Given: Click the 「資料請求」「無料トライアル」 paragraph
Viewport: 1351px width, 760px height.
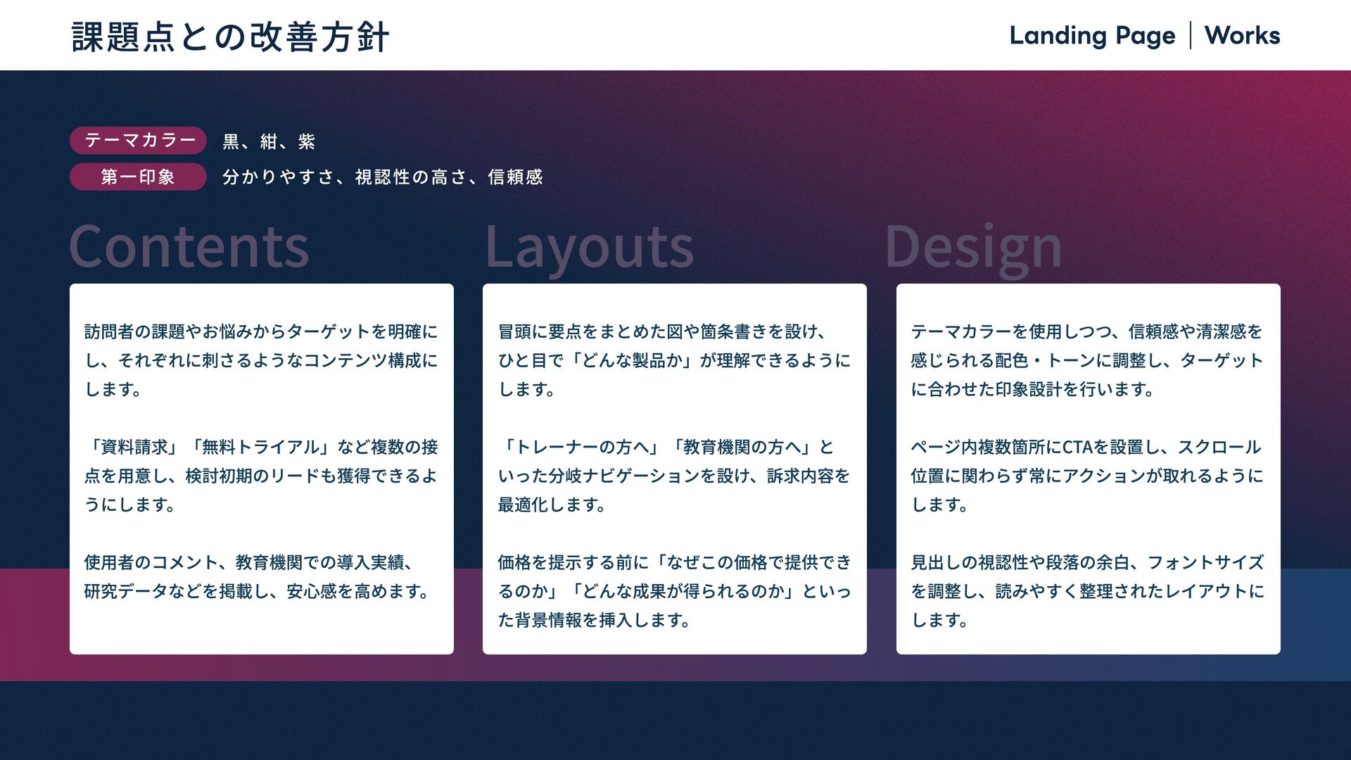Looking at the screenshot, I should point(260,476).
